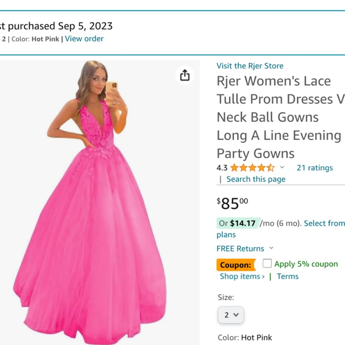Select Search this page

pyautogui.click(x=256, y=179)
